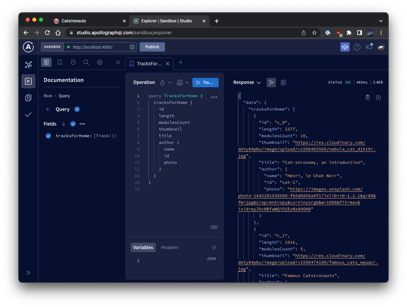Image resolution: width=407 pixels, height=307 pixels.
Task: Reload the browser page
Action: tap(47, 33)
